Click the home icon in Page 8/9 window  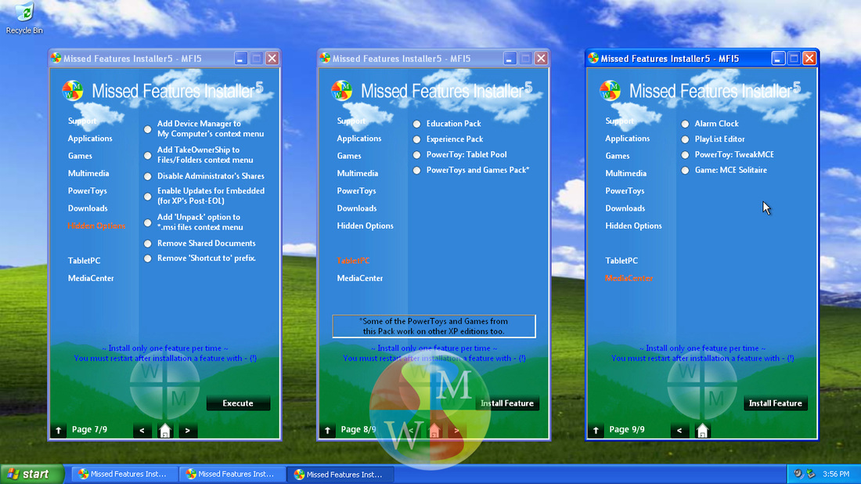point(434,430)
